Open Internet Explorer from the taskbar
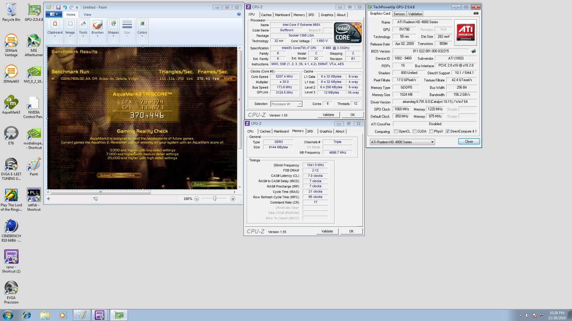 pyautogui.click(x=26, y=315)
